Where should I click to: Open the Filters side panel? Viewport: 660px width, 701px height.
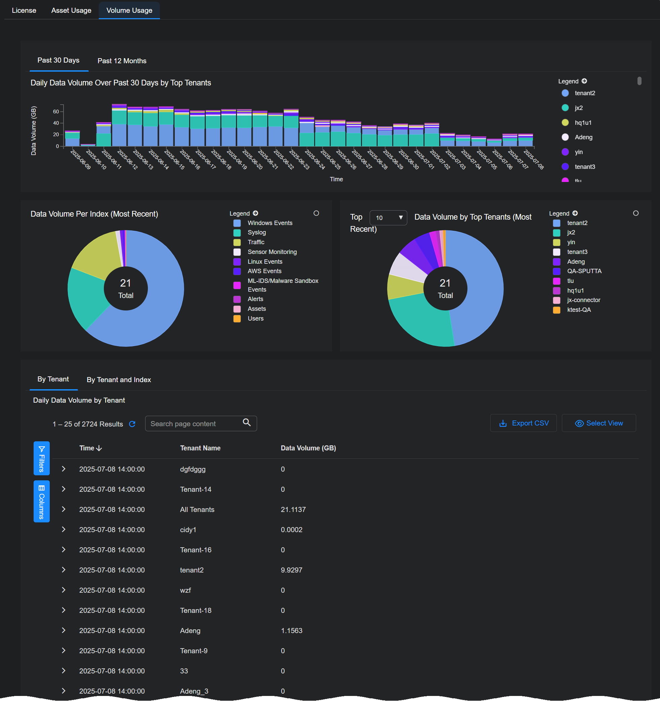click(x=42, y=458)
